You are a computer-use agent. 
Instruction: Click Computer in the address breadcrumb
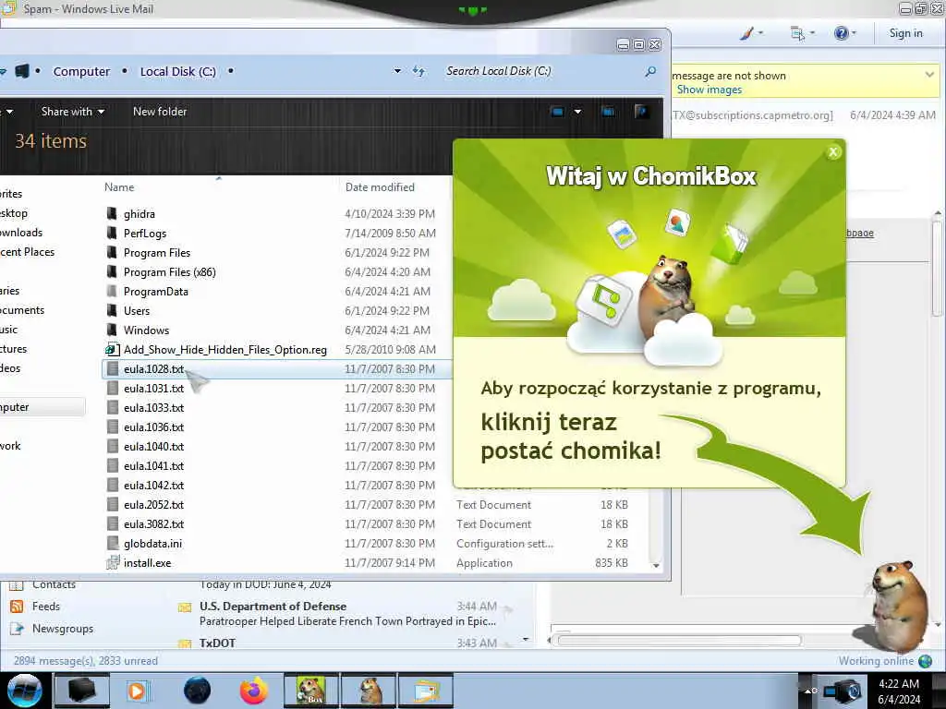tap(81, 71)
